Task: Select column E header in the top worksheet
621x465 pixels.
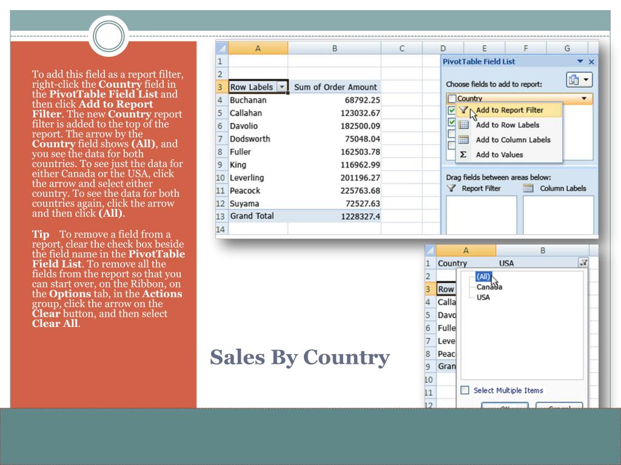Action: (x=484, y=48)
